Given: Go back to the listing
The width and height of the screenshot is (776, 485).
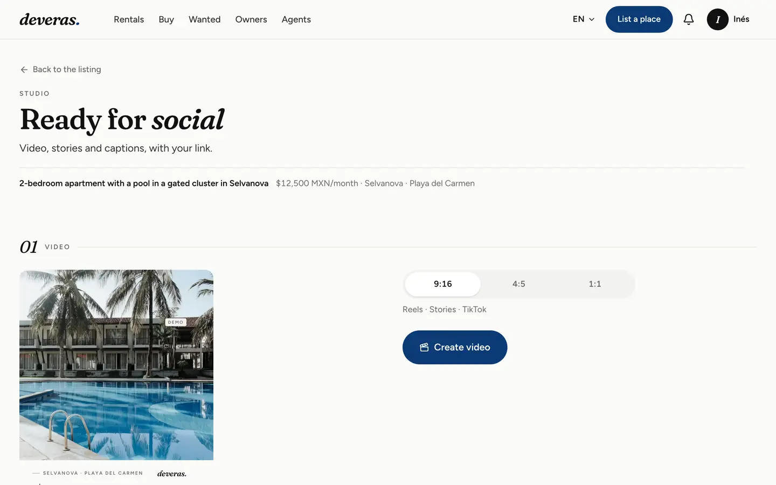Looking at the screenshot, I should click(x=60, y=70).
